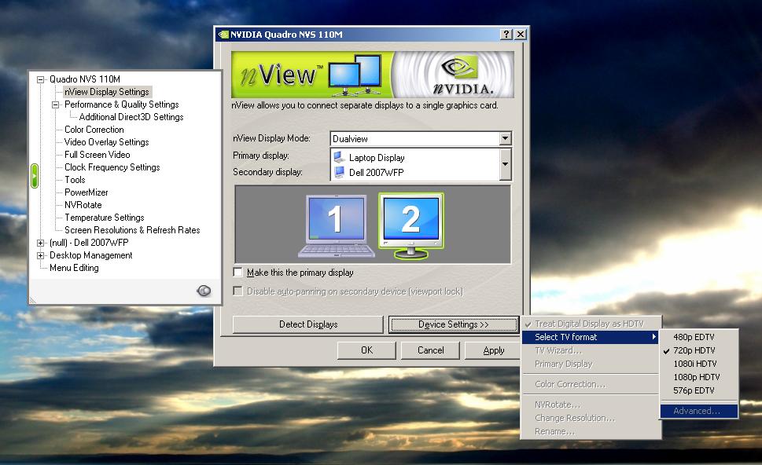Click the help question mark button

coord(506,34)
